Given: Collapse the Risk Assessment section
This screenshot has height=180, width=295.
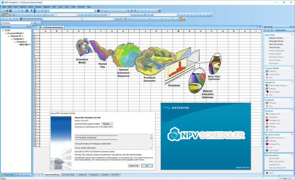Looking at the screenshot, I should point(292,155).
